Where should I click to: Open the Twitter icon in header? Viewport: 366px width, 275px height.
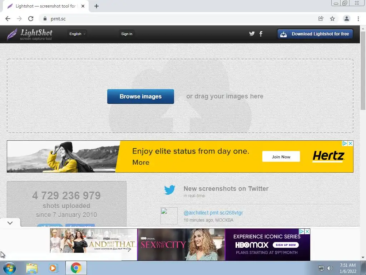pyautogui.click(x=252, y=34)
